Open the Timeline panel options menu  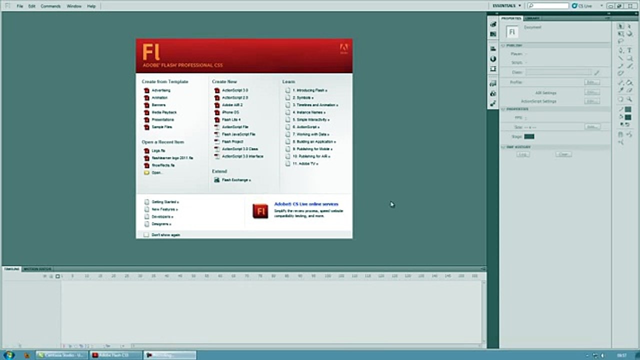tap(483, 269)
